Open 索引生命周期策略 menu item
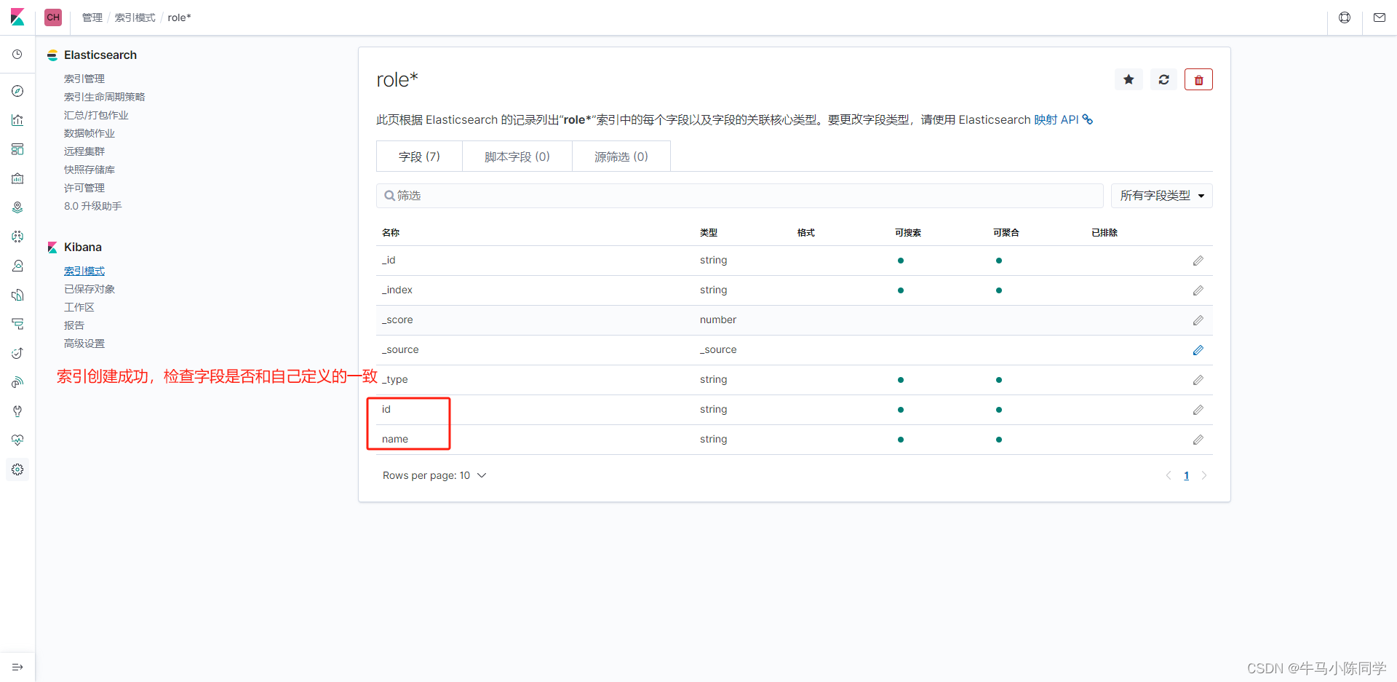This screenshot has width=1397, height=682. [x=105, y=97]
